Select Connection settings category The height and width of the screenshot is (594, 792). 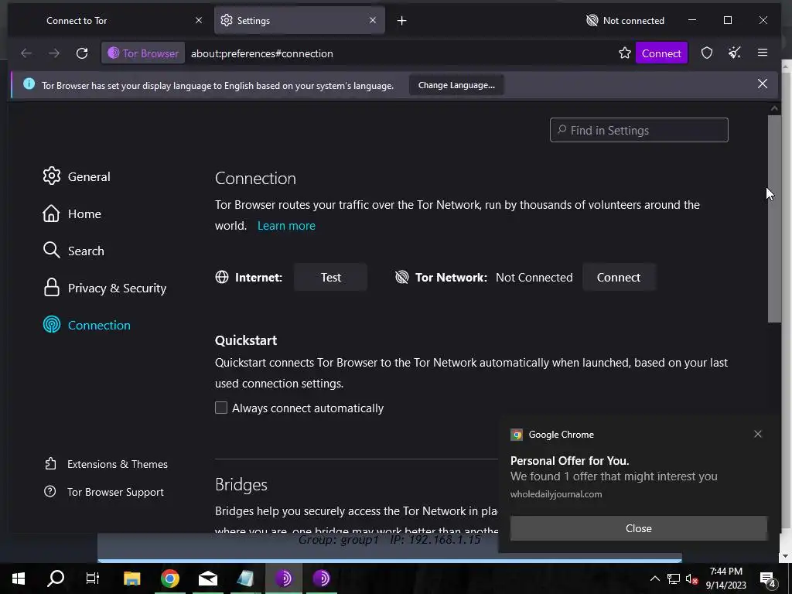point(87,325)
